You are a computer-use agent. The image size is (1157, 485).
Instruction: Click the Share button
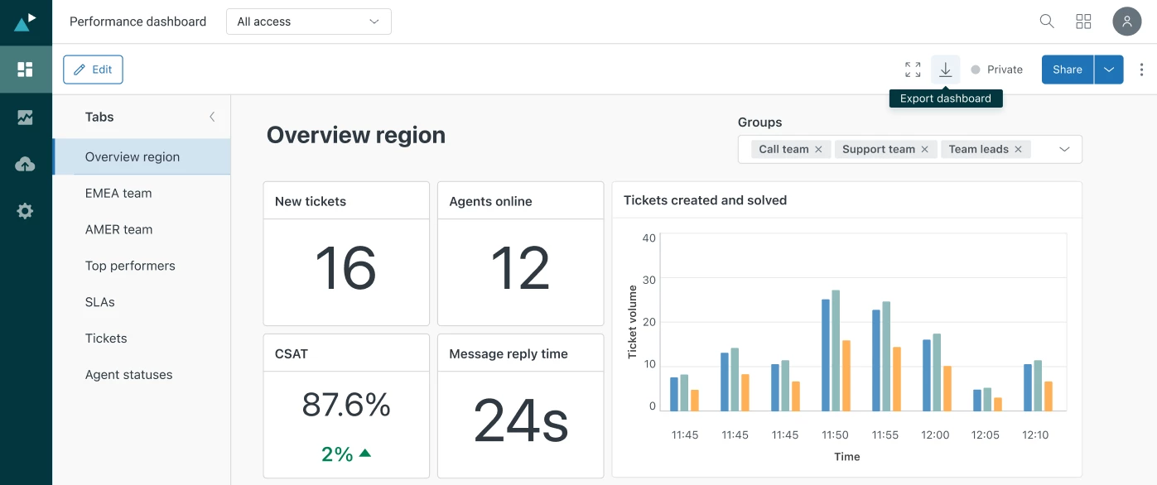(x=1068, y=70)
